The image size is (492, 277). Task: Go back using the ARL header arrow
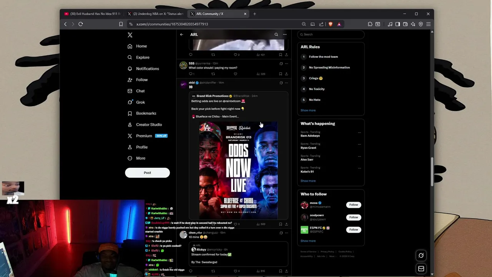pos(181,35)
